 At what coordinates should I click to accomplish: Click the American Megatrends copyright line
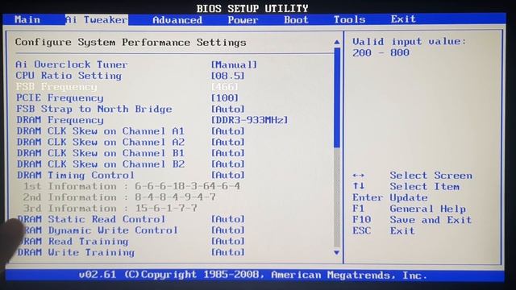[252, 275]
